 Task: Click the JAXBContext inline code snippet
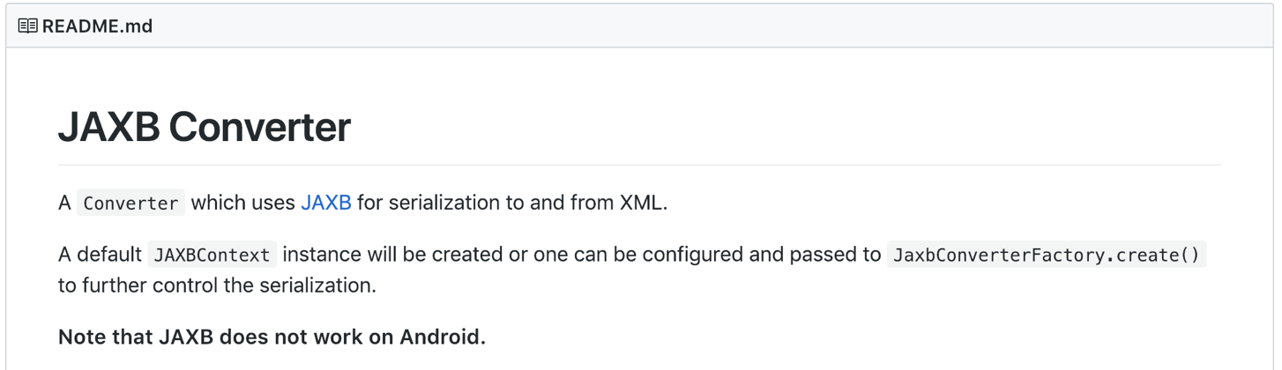[x=212, y=255]
